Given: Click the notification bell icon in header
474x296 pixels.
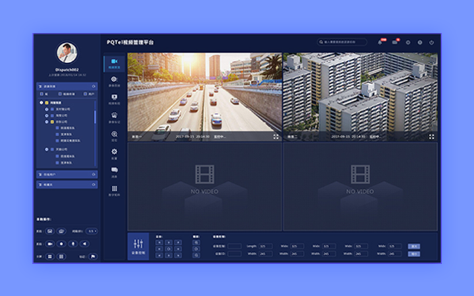Looking at the screenshot, I should click(380, 42).
